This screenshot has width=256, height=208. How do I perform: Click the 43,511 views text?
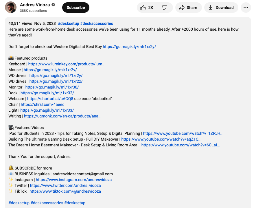pyautogui.click(x=20, y=23)
